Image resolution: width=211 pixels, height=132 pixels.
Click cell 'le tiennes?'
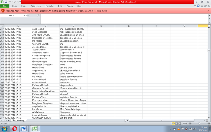tap(73, 82)
